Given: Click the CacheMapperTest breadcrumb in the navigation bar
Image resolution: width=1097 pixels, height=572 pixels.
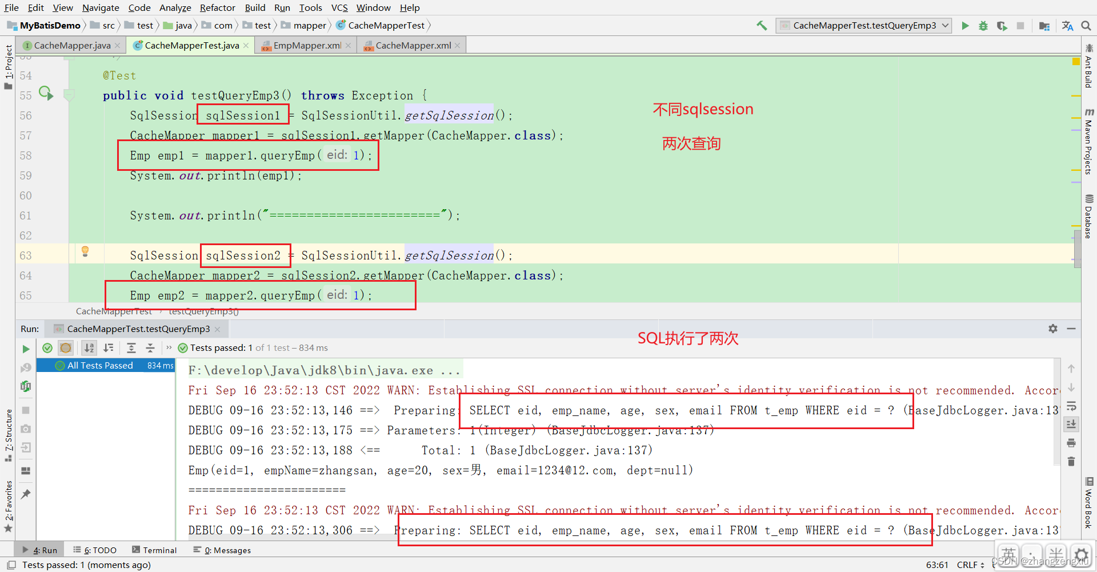Looking at the screenshot, I should click(381, 26).
